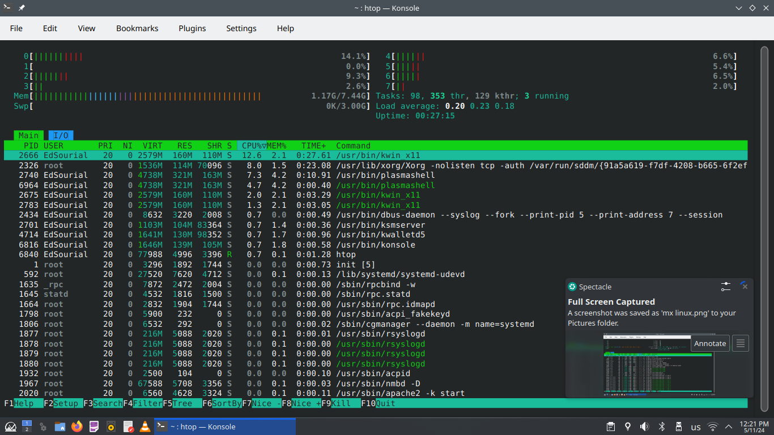
Task: Click F2 Setup in htop footer
Action: [63, 403]
